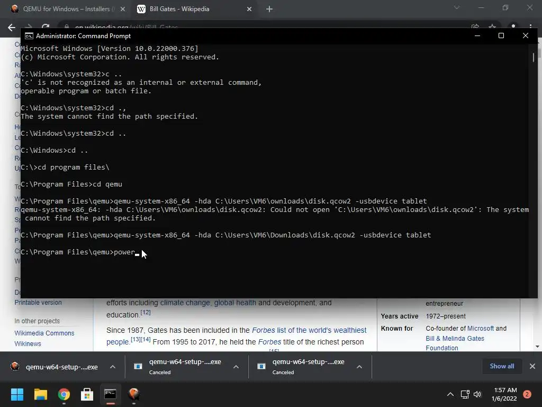542x407 pixels.
Task: Click the 1972–present text in infobox
Action: tap(446, 316)
